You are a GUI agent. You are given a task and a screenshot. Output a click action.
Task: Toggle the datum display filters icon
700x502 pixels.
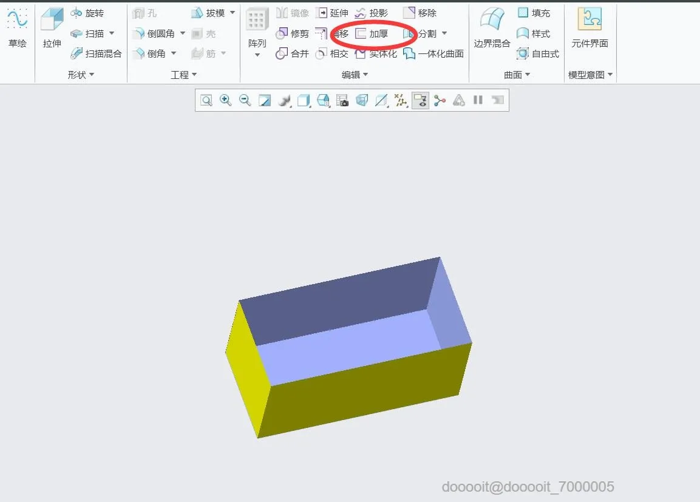point(401,100)
